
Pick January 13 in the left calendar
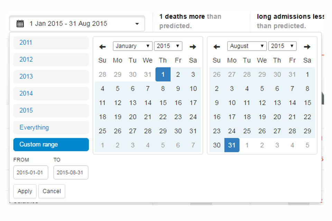[x=133, y=103]
